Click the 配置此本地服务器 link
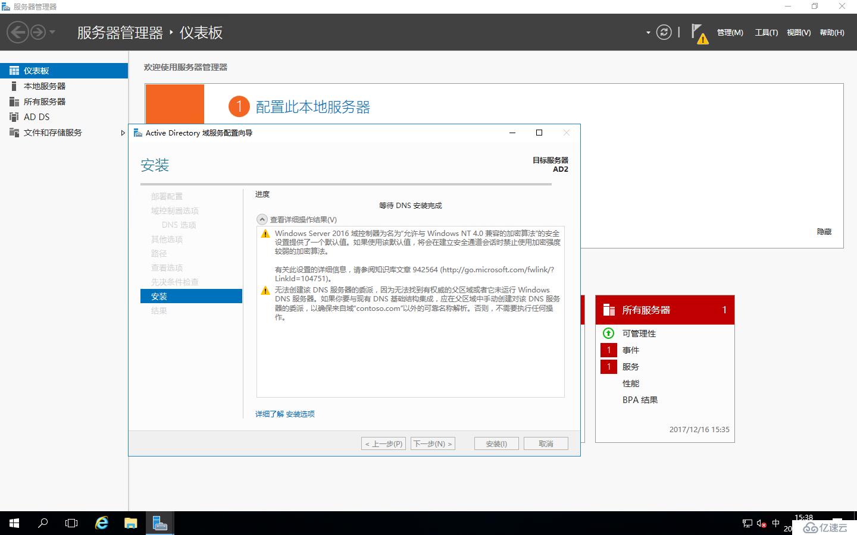This screenshot has width=857, height=535. coord(313,107)
